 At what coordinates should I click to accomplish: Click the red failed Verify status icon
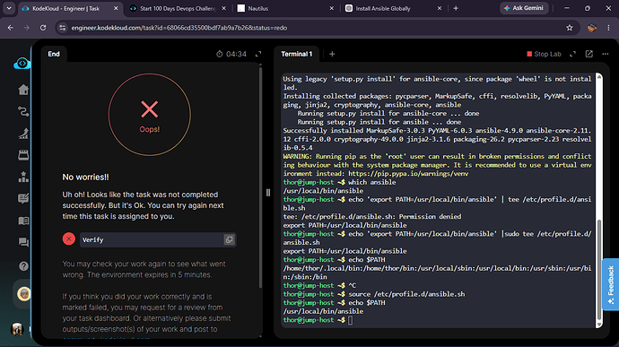69,239
